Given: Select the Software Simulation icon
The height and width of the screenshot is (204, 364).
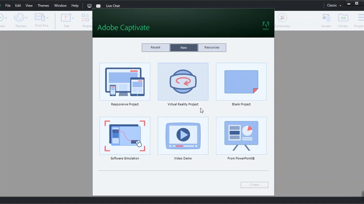Looking at the screenshot, I should [x=125, y=136].
